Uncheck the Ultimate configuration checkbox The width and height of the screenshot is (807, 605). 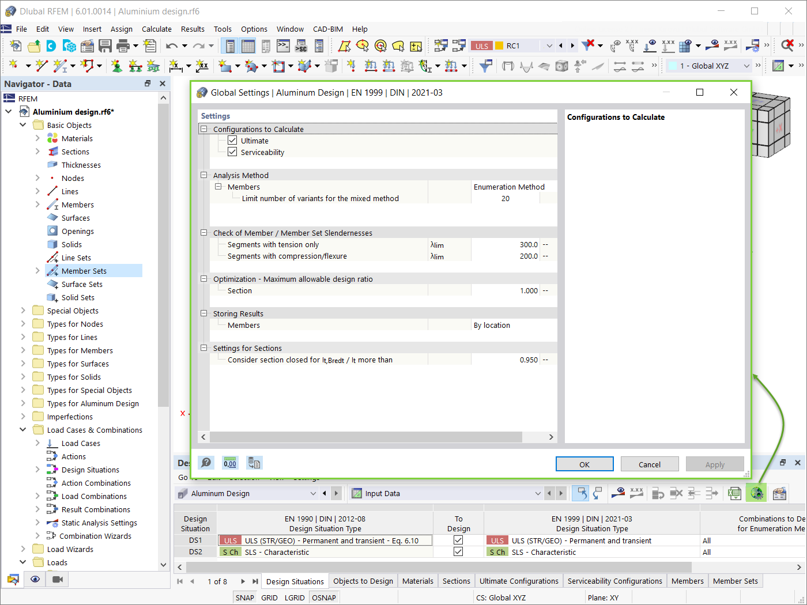(x=232, y=140)
